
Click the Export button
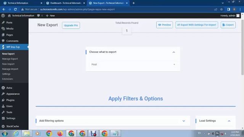(228, 25)
